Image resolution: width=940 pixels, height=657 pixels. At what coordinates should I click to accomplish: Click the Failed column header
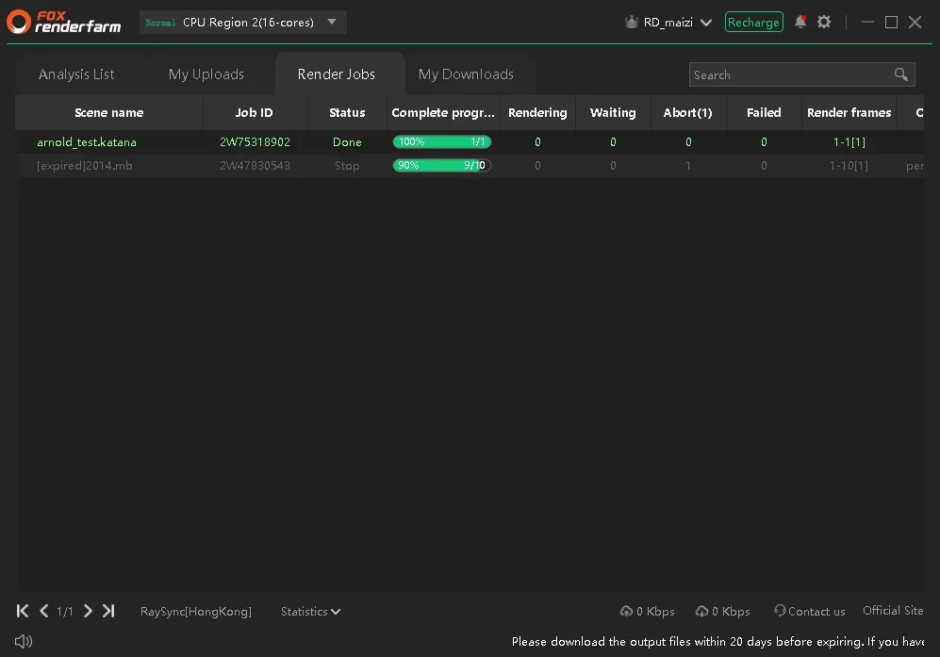coord(764,113)
